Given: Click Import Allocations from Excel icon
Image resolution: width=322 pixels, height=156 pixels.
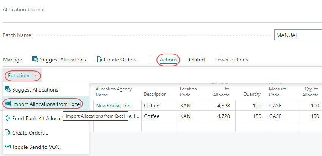Looking at the screenshot, I should pyautogui.click(x=7, y=104).
